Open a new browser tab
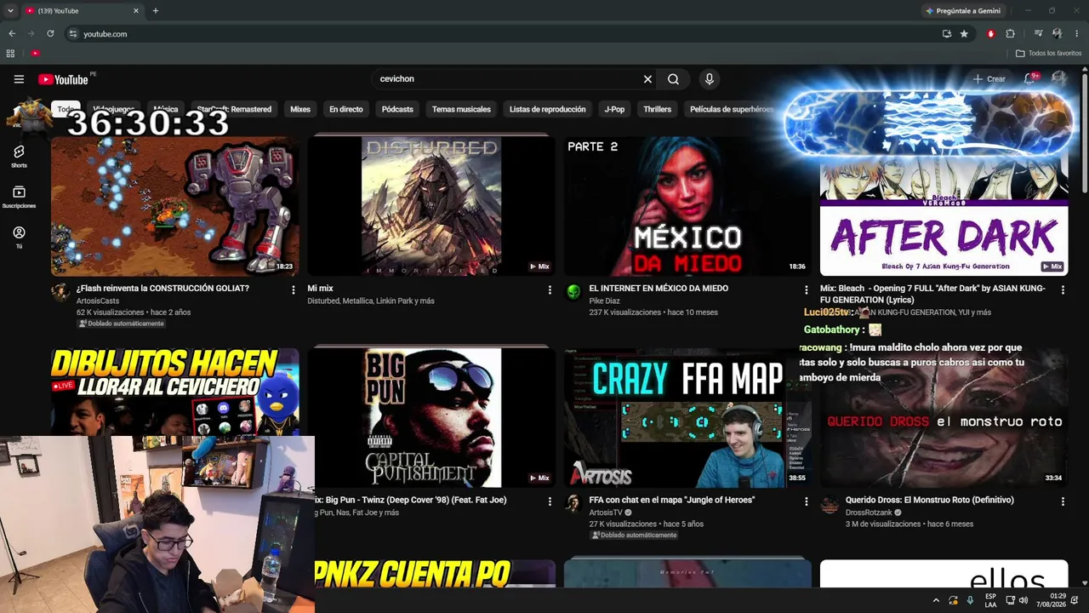Screen dimensions: 1089x613 click(155, 11)
